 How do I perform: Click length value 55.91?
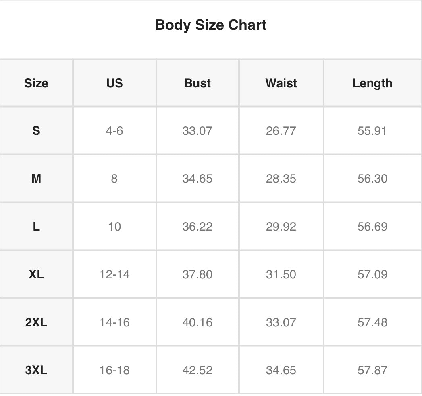[372, 131]
